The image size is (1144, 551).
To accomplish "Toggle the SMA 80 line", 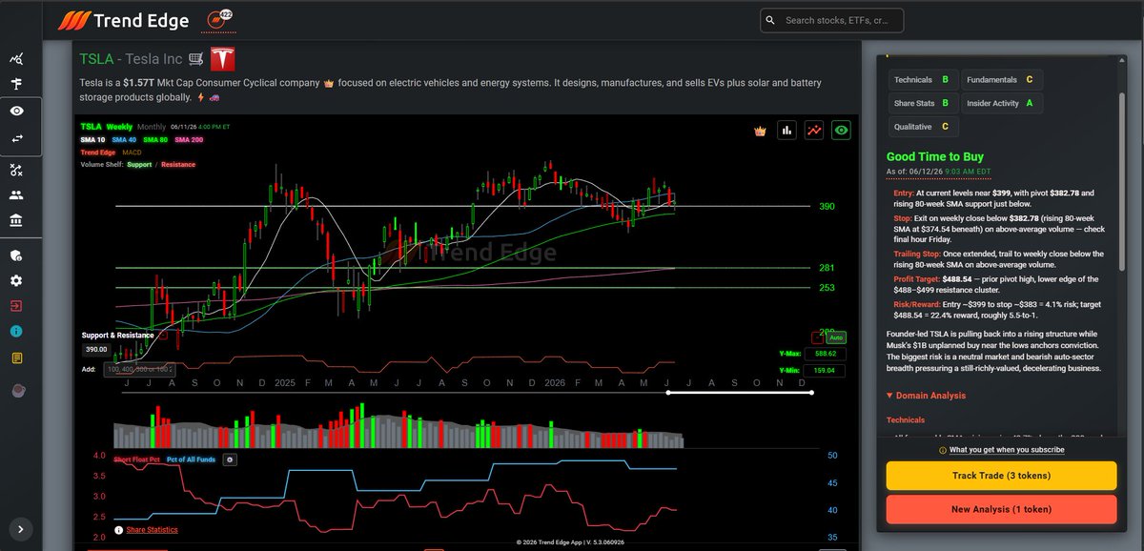I will [x=156, y=140].
